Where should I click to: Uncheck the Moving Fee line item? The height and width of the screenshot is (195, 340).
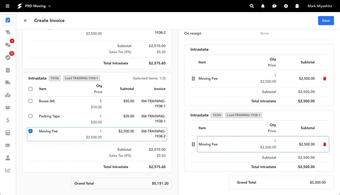point(30,131)
